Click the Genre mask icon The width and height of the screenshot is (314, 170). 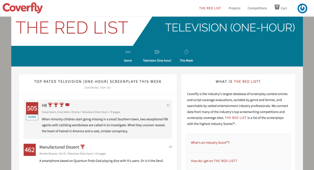click(128, 52)
